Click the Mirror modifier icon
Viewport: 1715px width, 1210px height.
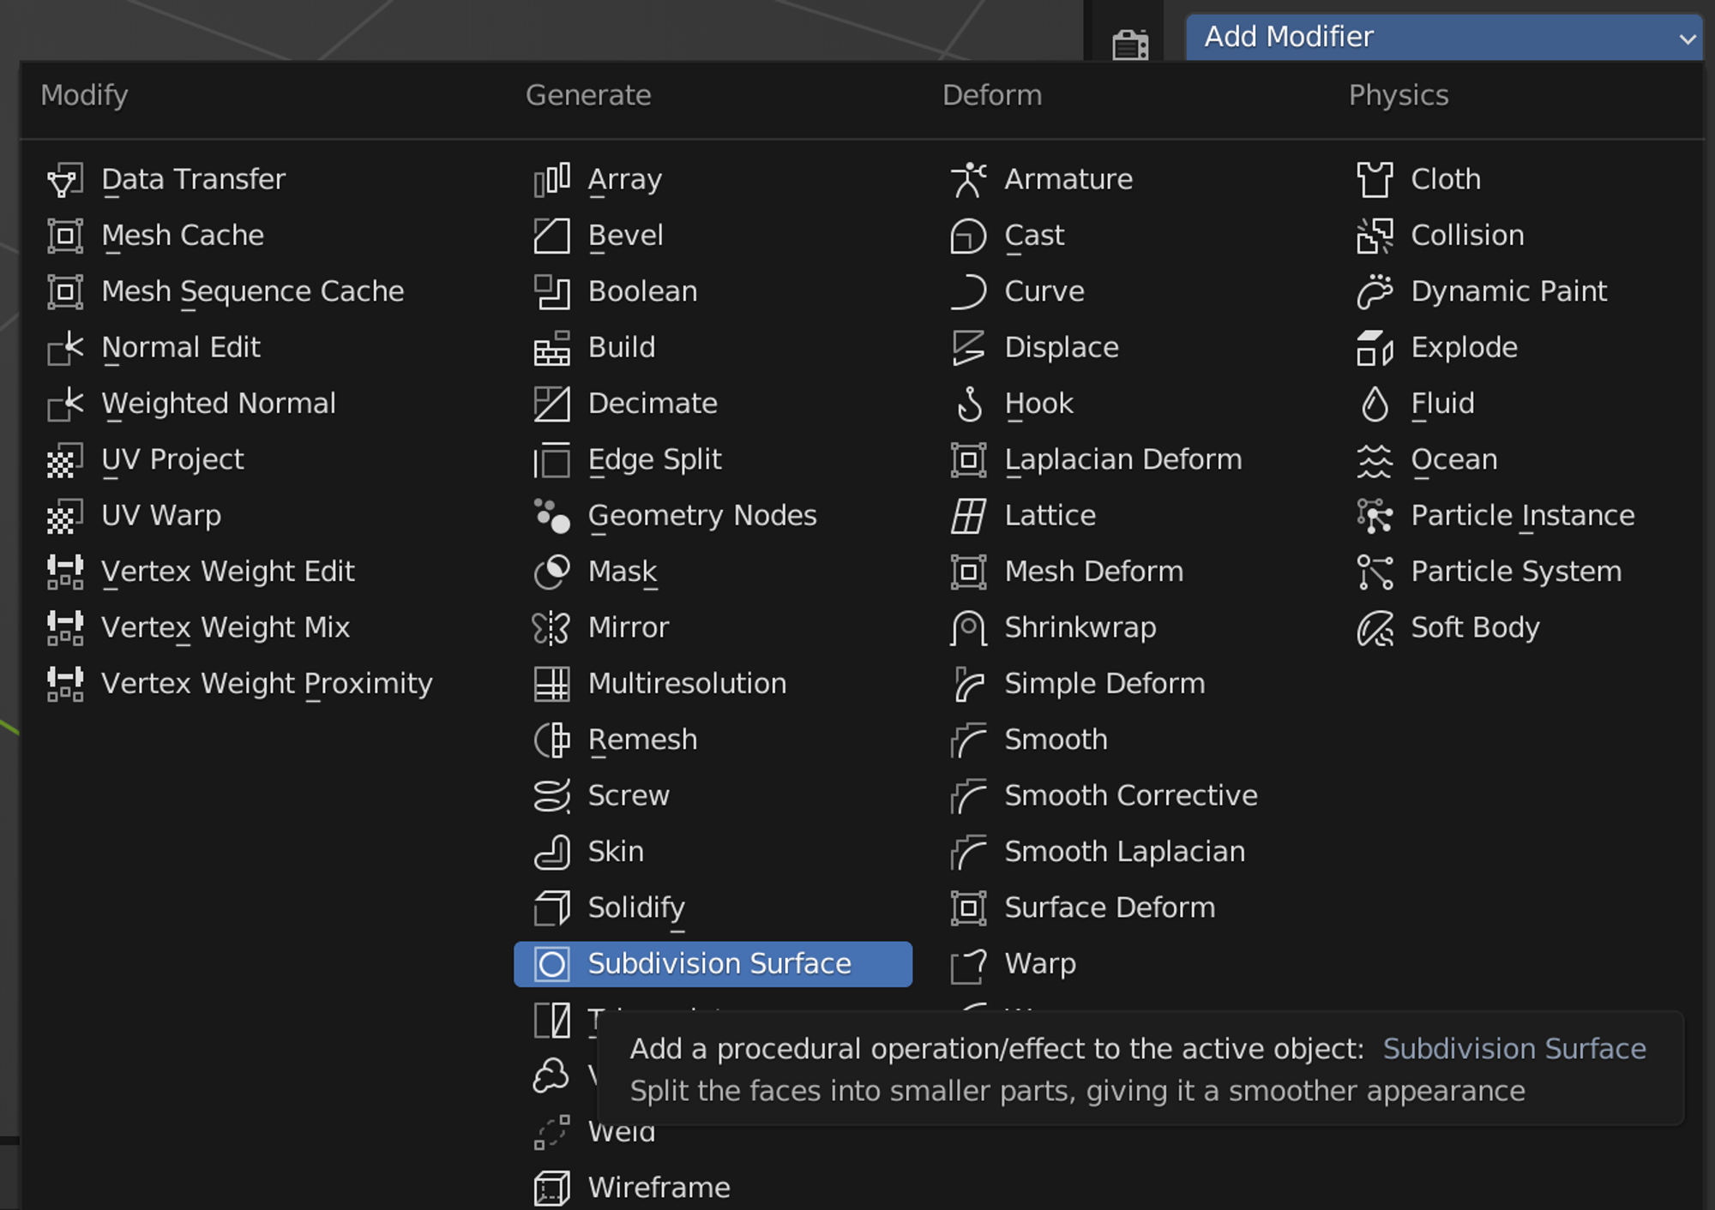click(551, 628)
